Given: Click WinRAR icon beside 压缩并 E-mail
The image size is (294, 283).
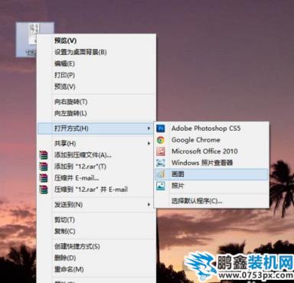Looking at the screenshot, I should [x=44, y=178].
